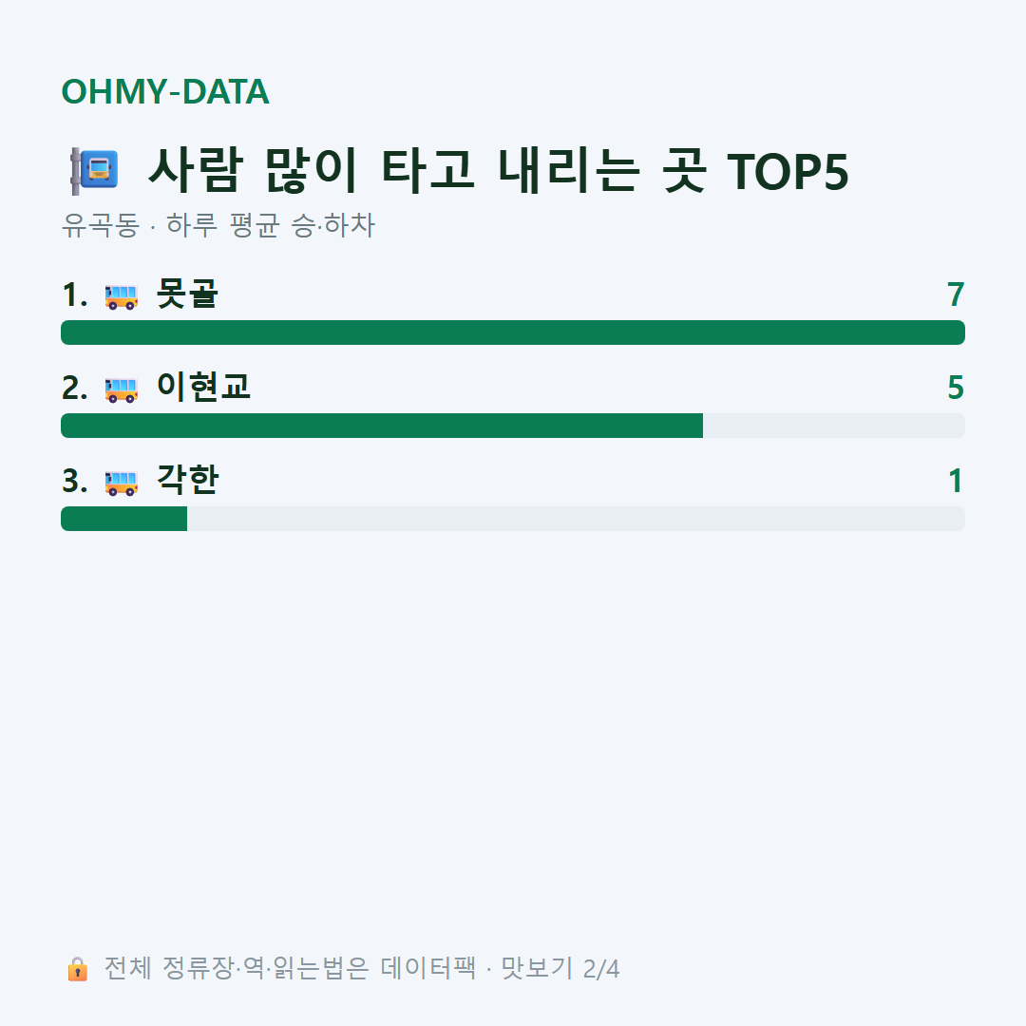Click the green progress bar for 못골
This screenshot has width=1026, height=1026.
(x=513, y=332)
